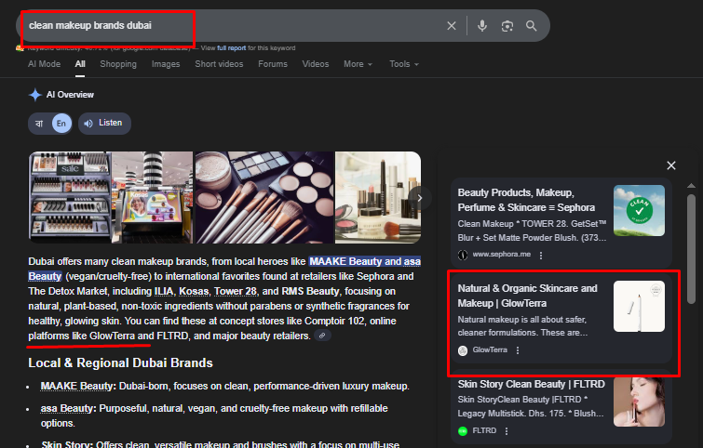Viewport: 703px width, 448px height.
Task: Advance image carousel with the right arrow
Action: tap(420, 198)
